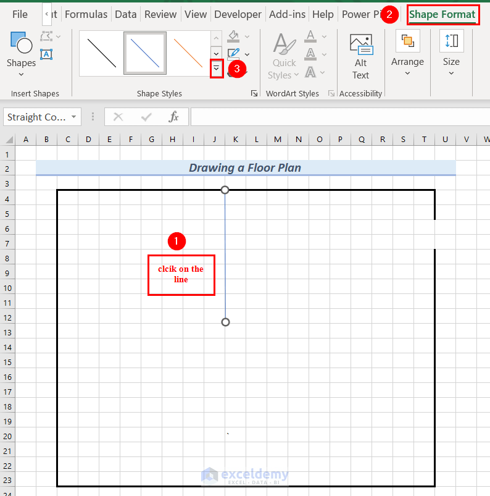Click the Edit Shape icon
Viewport: 490px width, 496px height.
pyautogui.click(x=46, y=36)
